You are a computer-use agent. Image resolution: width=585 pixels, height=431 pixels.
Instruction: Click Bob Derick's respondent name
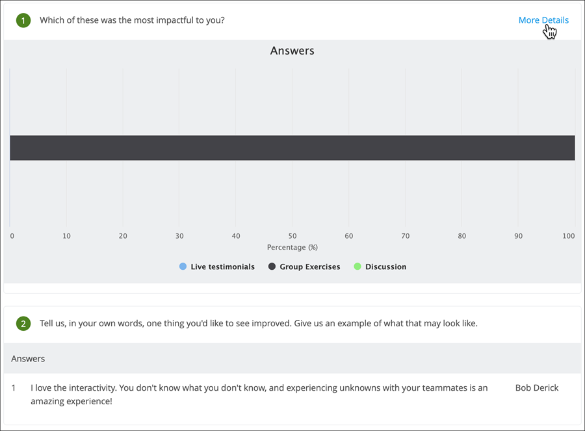[x=536, y=387]
